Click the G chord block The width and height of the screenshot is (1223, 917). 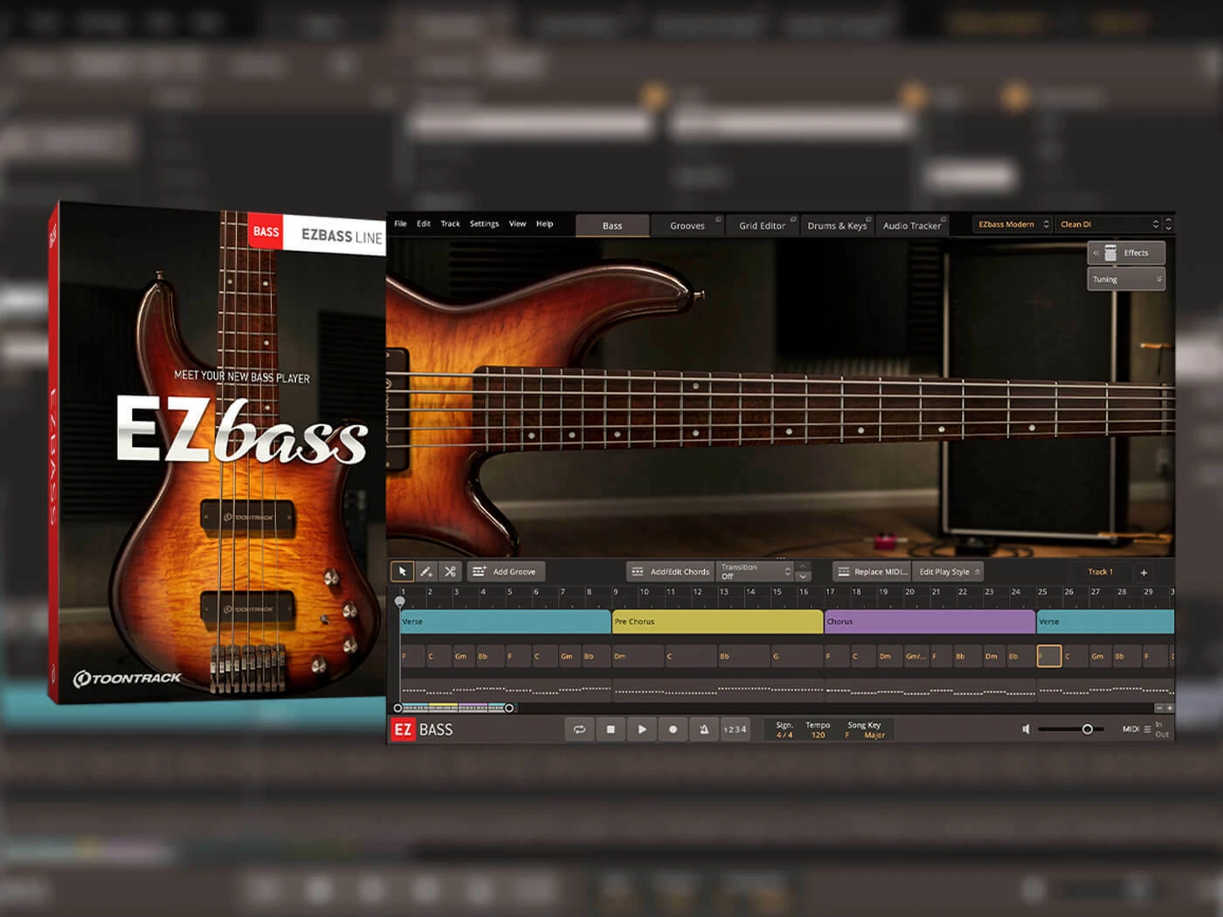coord(796,656)
